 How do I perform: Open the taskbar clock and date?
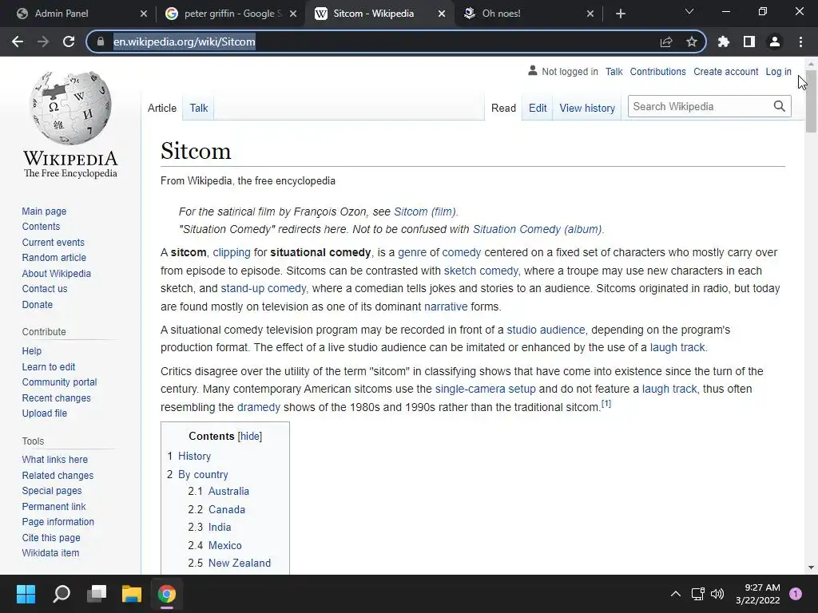(757, 594)
